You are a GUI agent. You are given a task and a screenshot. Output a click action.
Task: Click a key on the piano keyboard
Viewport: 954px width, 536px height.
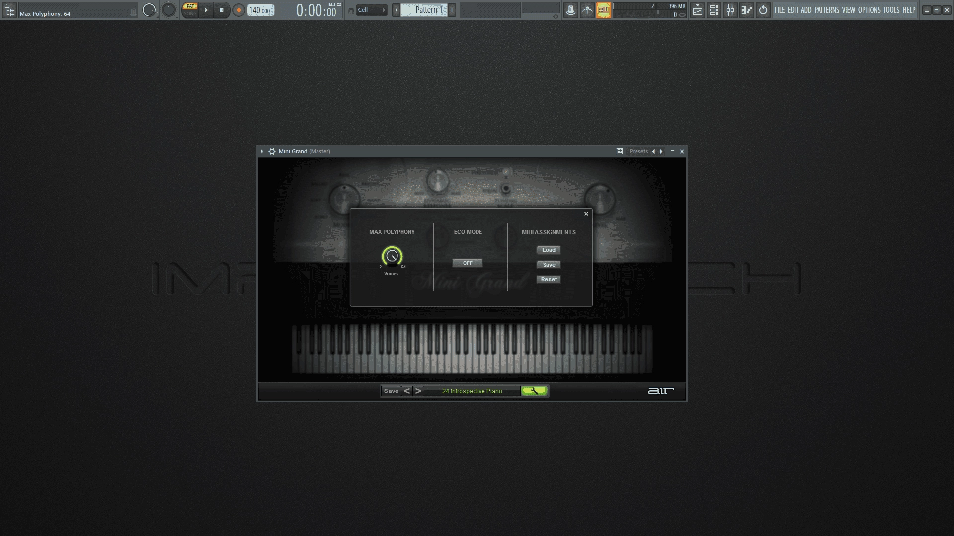coord(472,348)
